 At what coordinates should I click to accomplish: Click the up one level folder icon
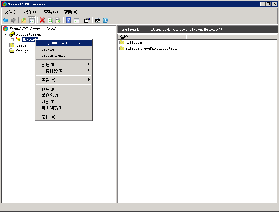click(24, 20)
